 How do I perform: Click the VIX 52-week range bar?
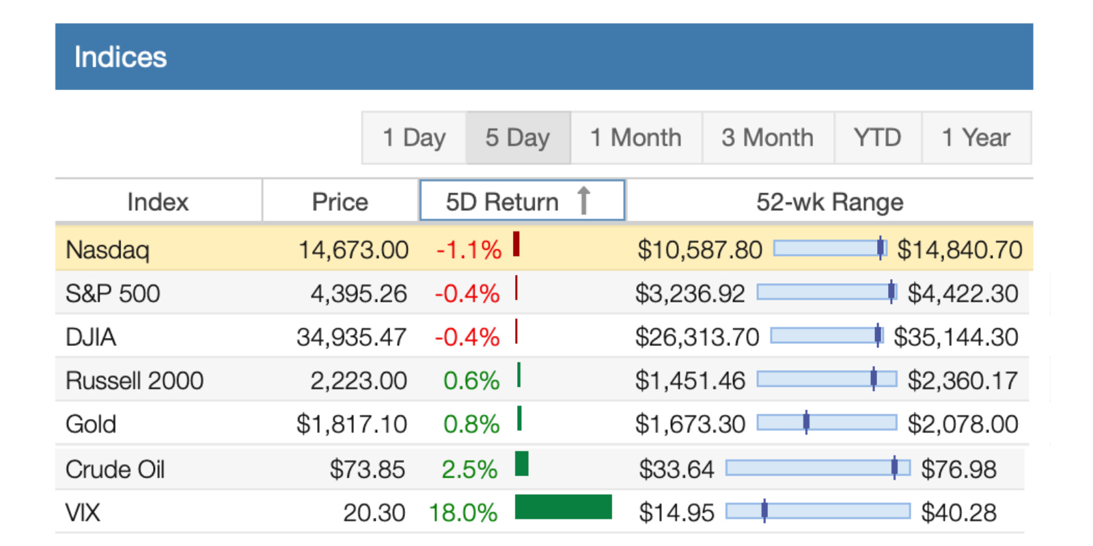tap(818, 511)
